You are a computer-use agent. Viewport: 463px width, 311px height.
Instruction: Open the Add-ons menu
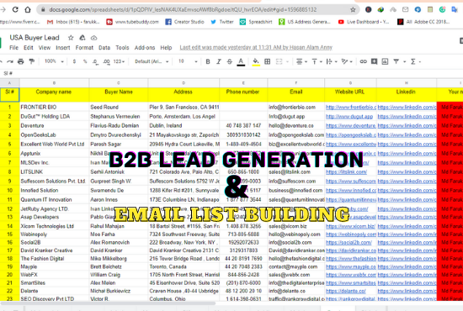pyautogui.click(x=145, y=48)
